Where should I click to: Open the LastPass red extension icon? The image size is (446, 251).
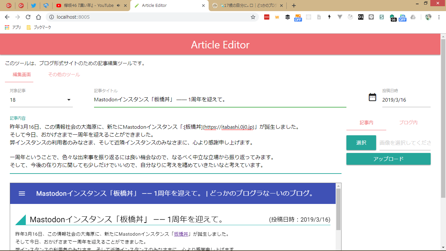[267, 17]
